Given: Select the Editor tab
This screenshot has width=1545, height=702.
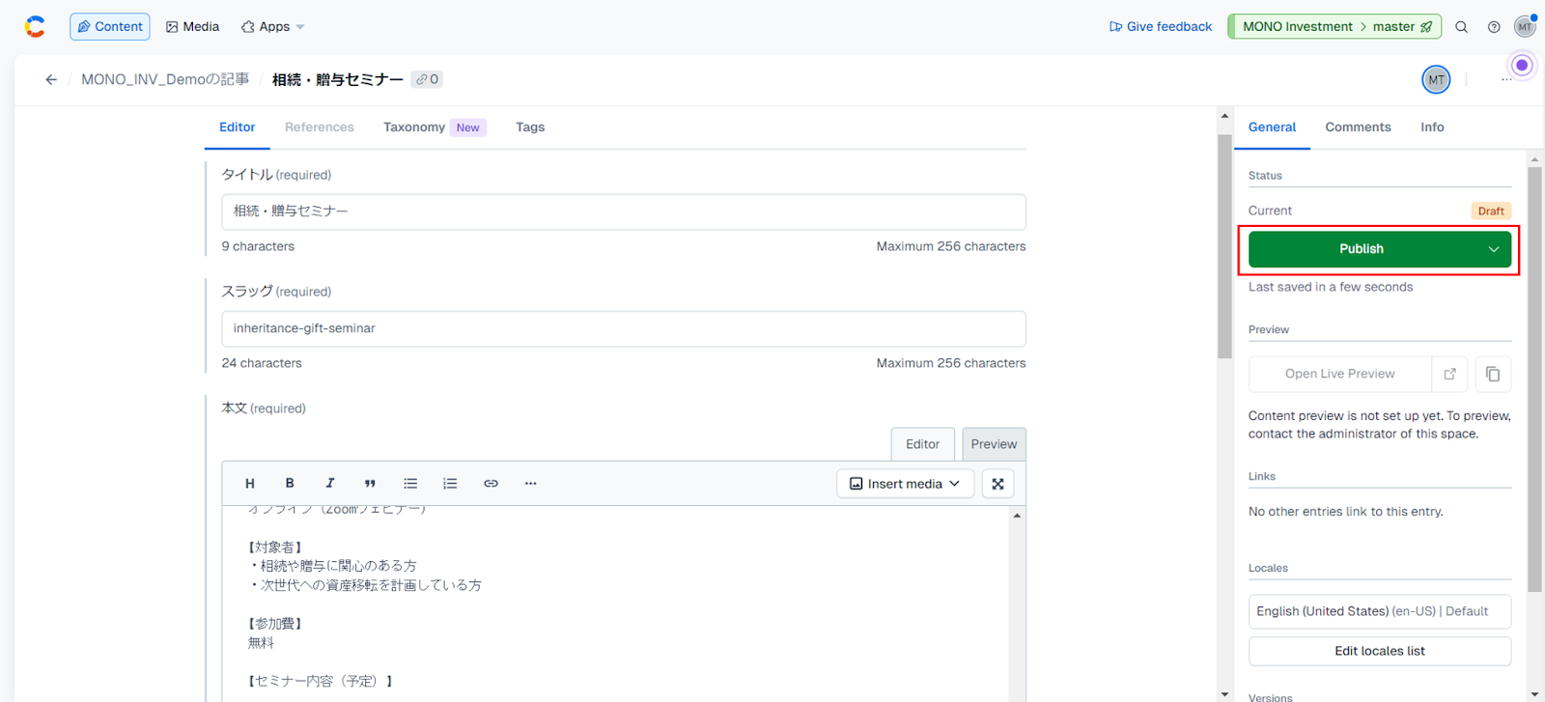Looking at the screenshot, I should [238, 127].
